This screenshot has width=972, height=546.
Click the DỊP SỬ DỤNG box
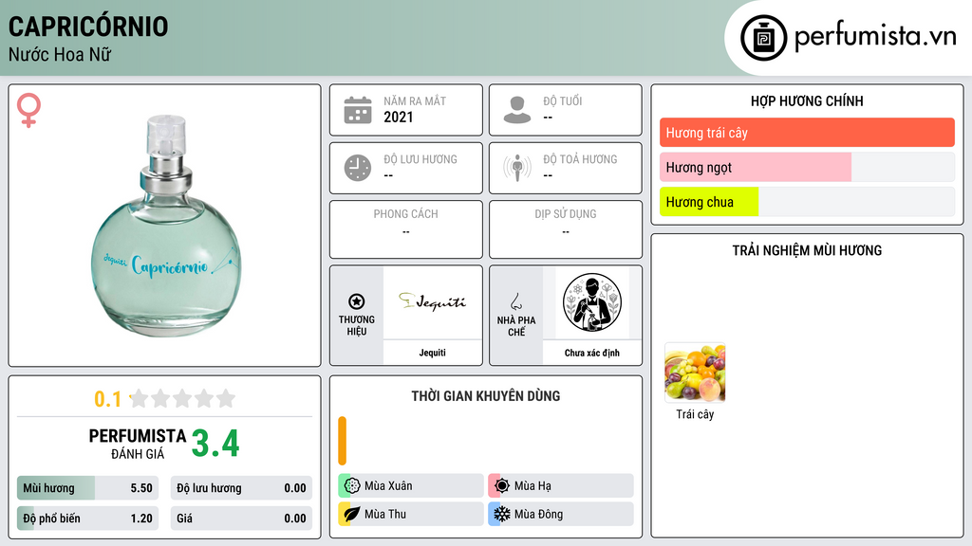[566, 229]
